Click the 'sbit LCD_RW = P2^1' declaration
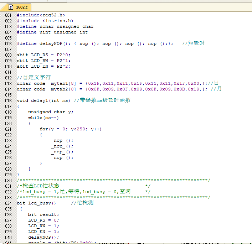252x244 pixels. point(44,61)
